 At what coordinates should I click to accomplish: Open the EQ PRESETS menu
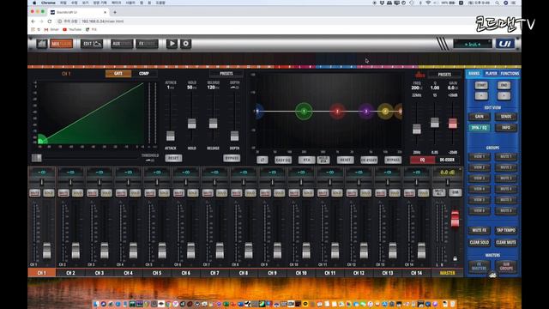click(x=444, y=75)
